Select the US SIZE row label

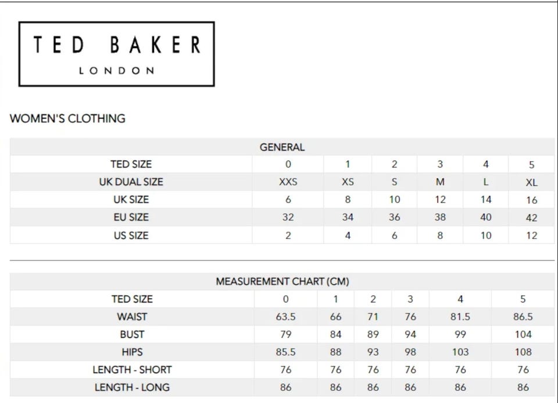click(131, 235)
